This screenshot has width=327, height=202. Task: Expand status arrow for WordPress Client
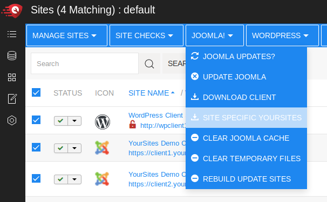point(74,121)
